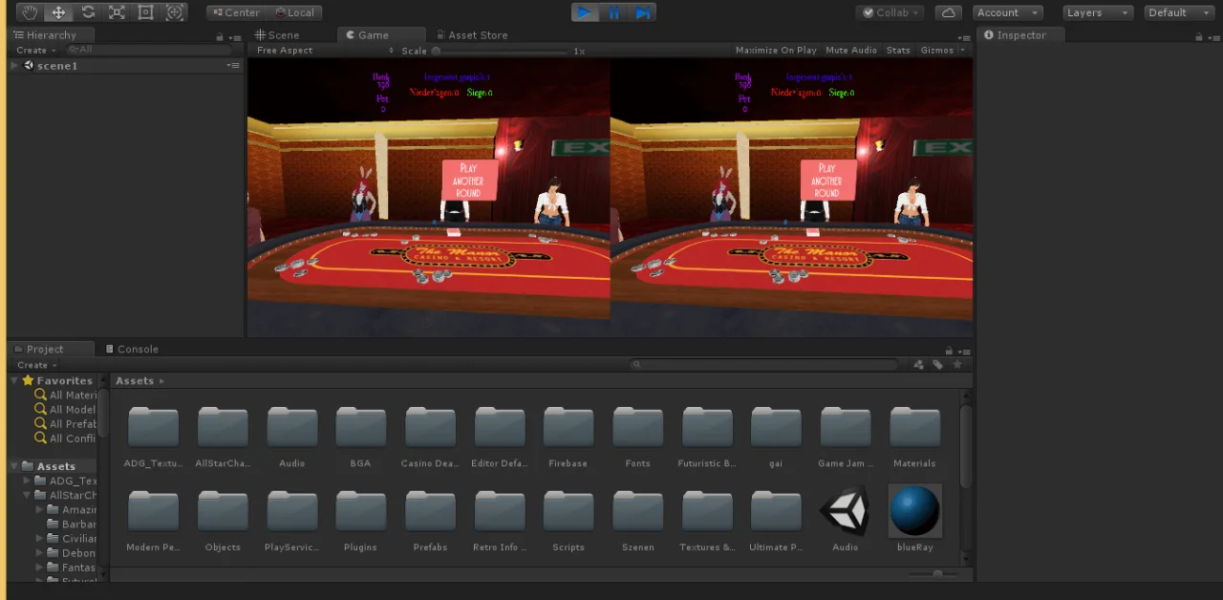This screenshot has height=600, width=1223.
Task: Switch to the Console tab
Action: pyautogui.click(x=132, y=350)
